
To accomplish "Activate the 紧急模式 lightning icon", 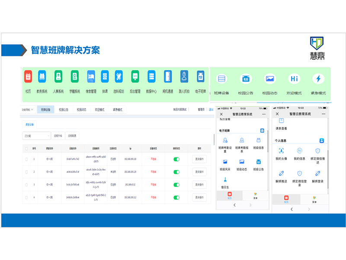I will [x=318, y=79].
